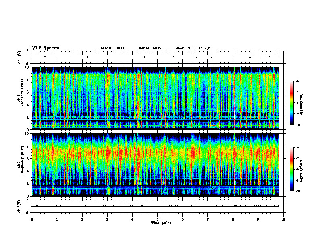Click the ch.2 "Frequency (kHz)" axis label
319x246 pixels.
22,160
